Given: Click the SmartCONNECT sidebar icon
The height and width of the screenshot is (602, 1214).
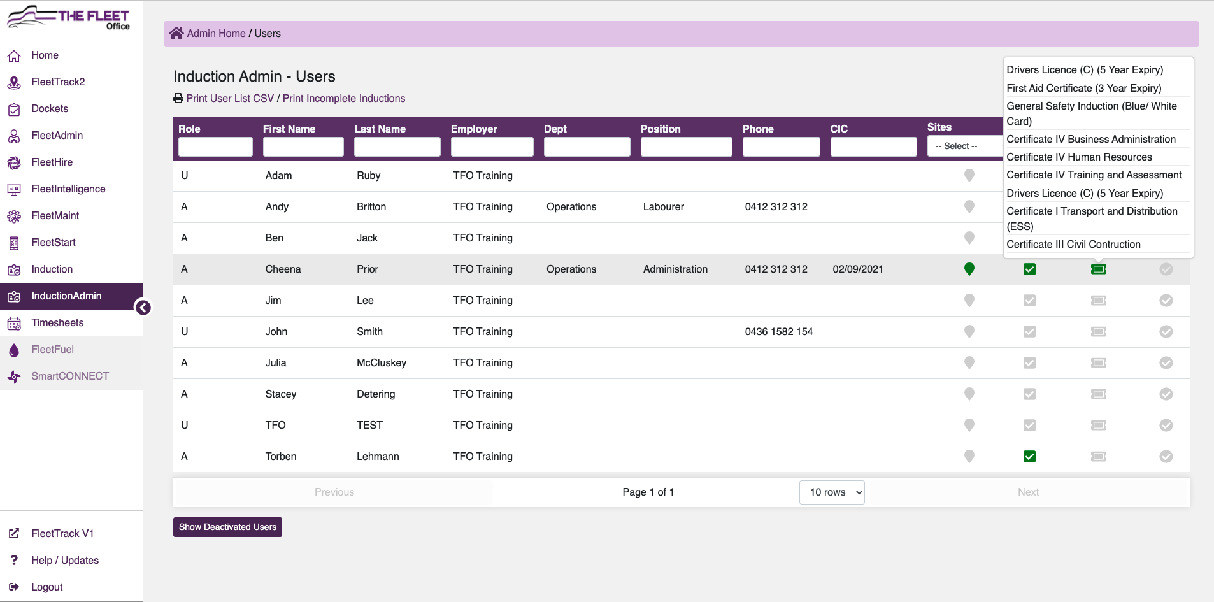Looking at the screenshot, I should coord(14,376).
